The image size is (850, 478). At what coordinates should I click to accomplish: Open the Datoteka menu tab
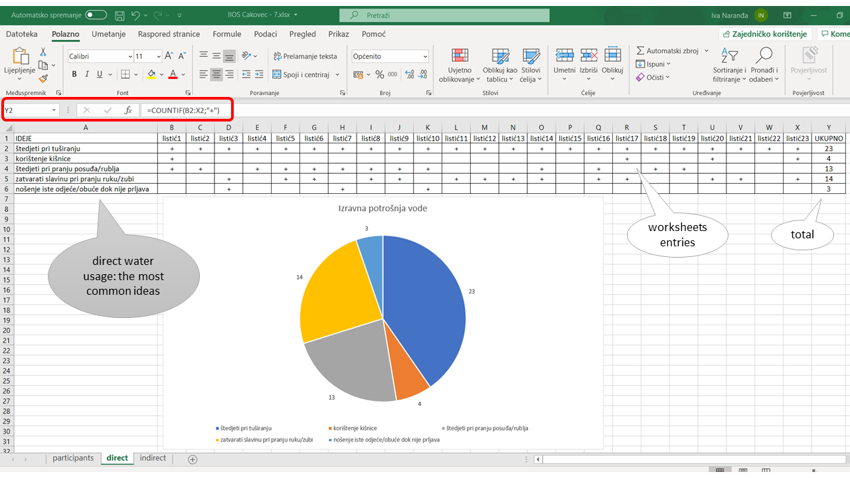(x=22, y=34)
